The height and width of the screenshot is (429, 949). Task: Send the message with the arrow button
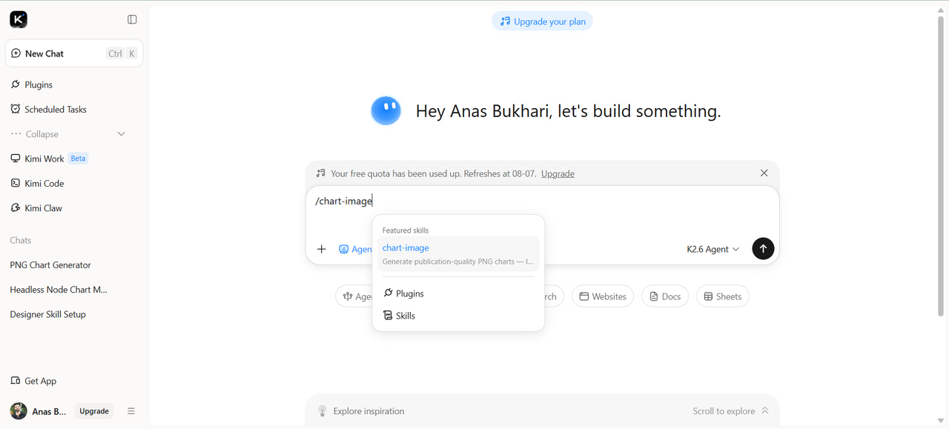click(x=763, y=249)
